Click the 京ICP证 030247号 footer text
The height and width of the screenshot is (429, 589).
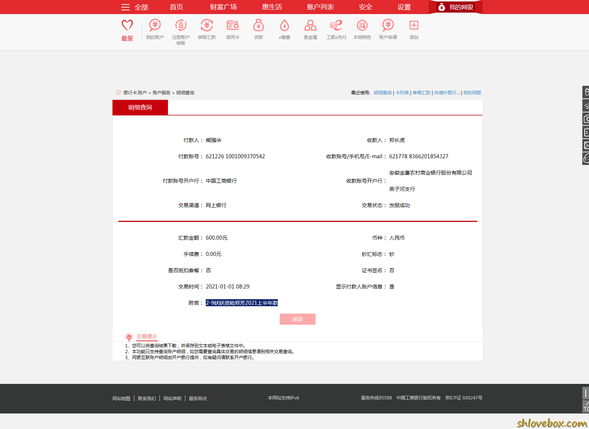464,398
